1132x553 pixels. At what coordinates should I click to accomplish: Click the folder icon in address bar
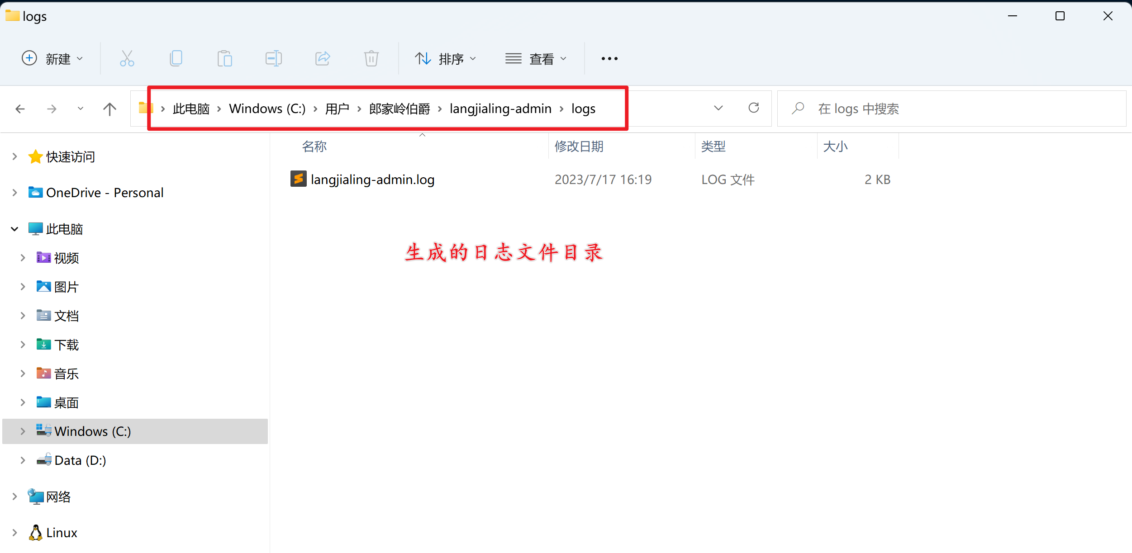pyautogui.click(x=146, y=108)
